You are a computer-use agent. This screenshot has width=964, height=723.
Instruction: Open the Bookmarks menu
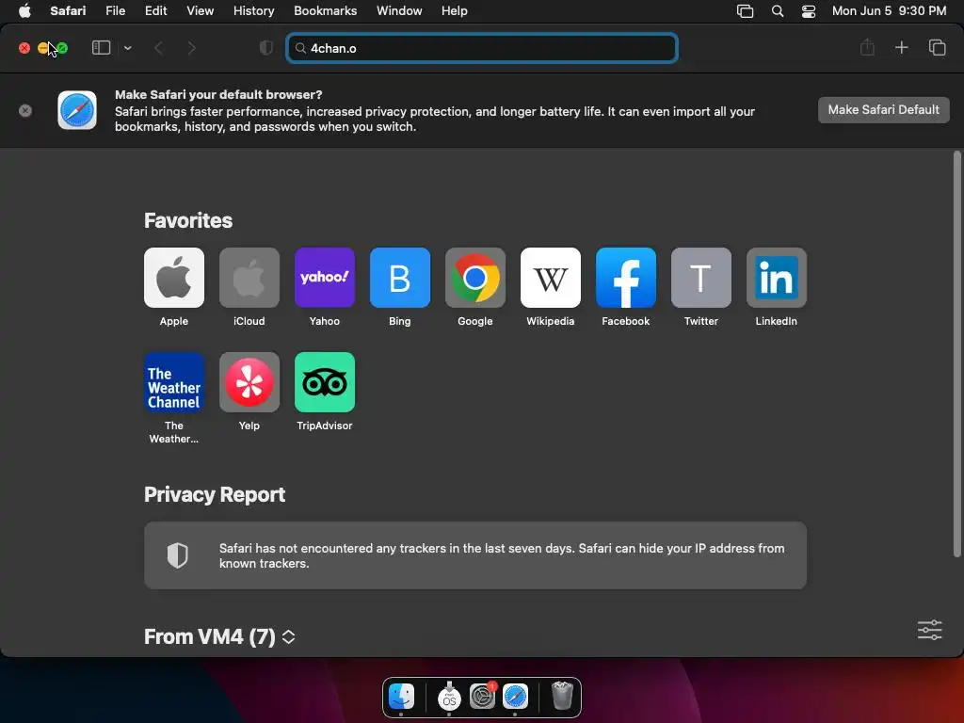coord(325,10)
